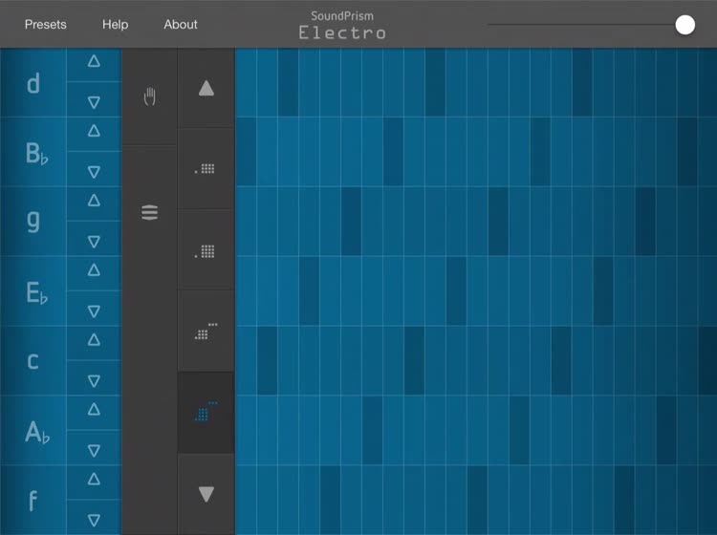Viewport: 717px width, 535px height.
Task: Lower the Eb chord with down triangle
Action: click(94, 311)
